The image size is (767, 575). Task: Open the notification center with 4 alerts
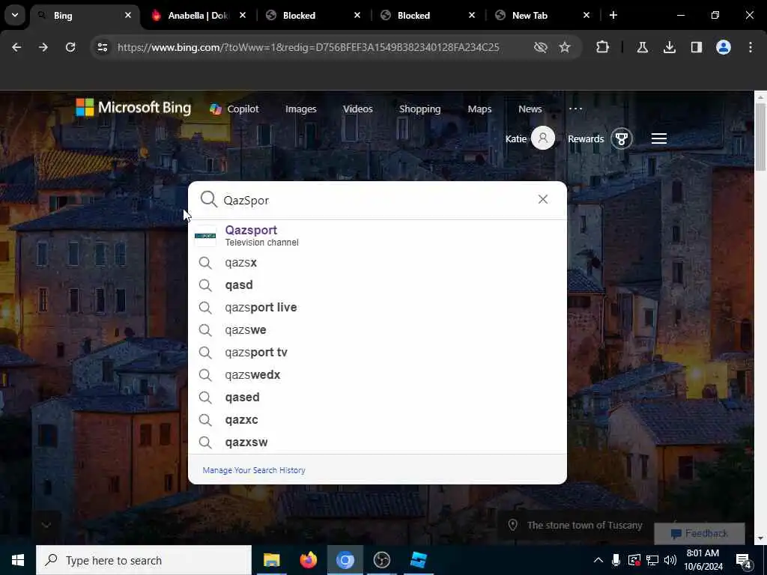tap(744, 561)
